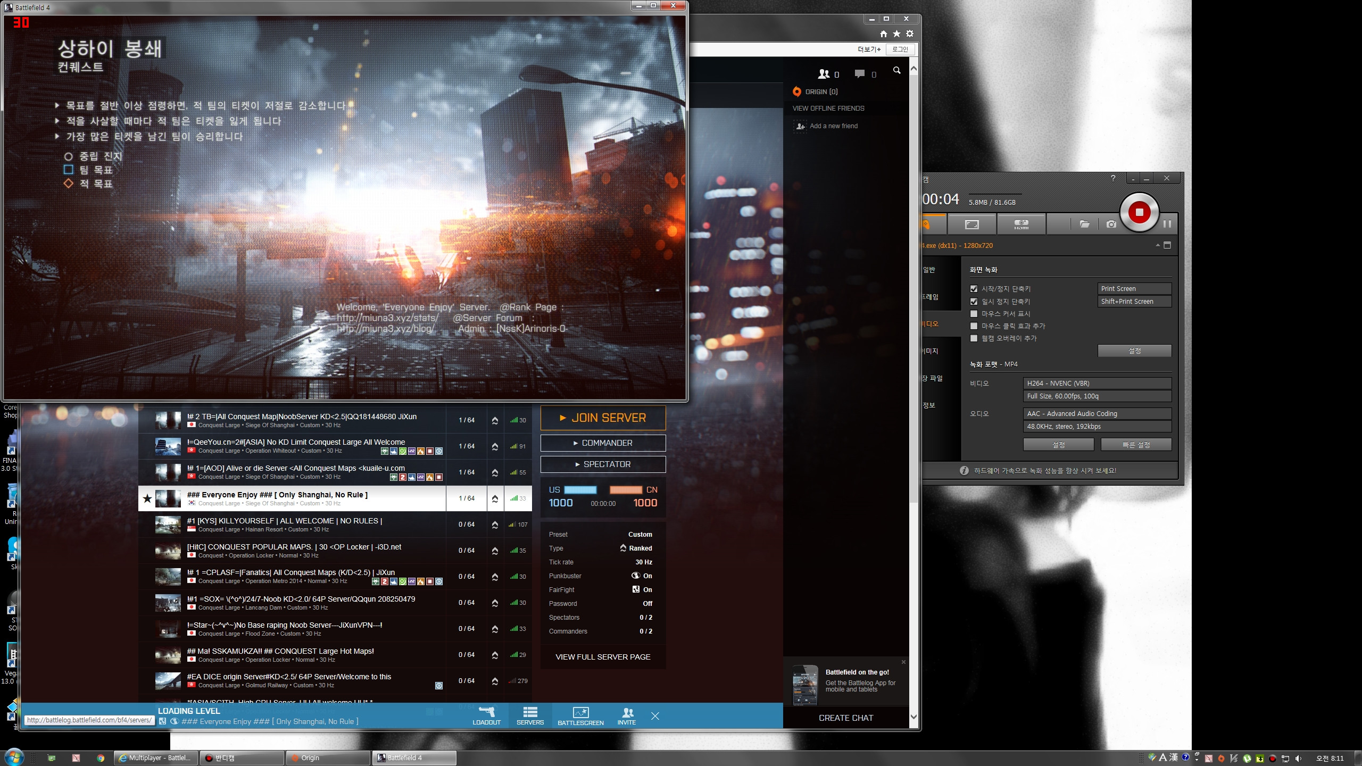The width and height of the screenshot is (1362, 766).
Task: Click COMMANDER button
Action: [603, 443]
